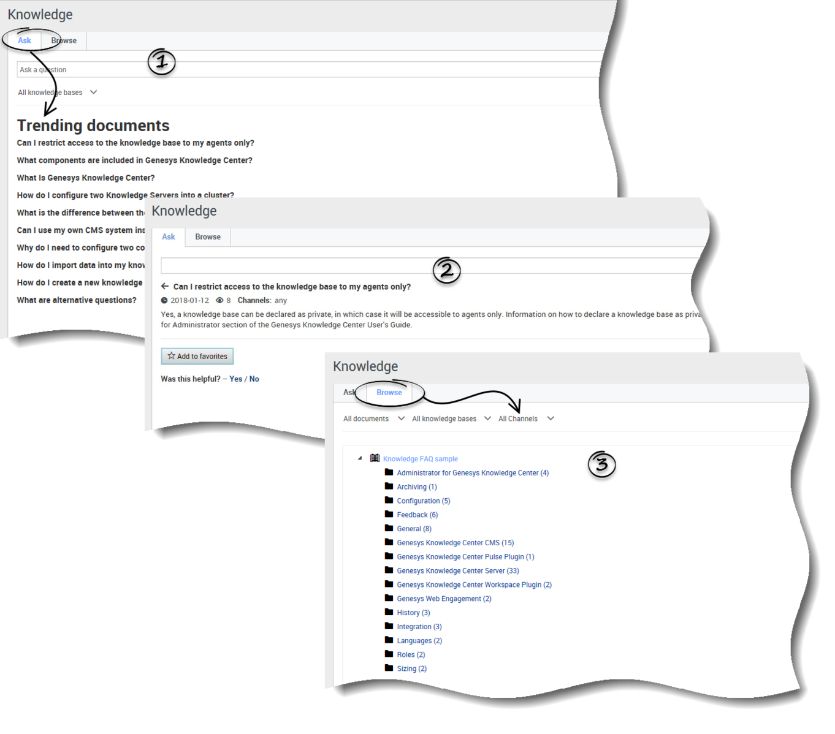The height and width of the screenshot is (734, 835).
Task: Click No for Was this helpful
Action: (x=254, y=379)
